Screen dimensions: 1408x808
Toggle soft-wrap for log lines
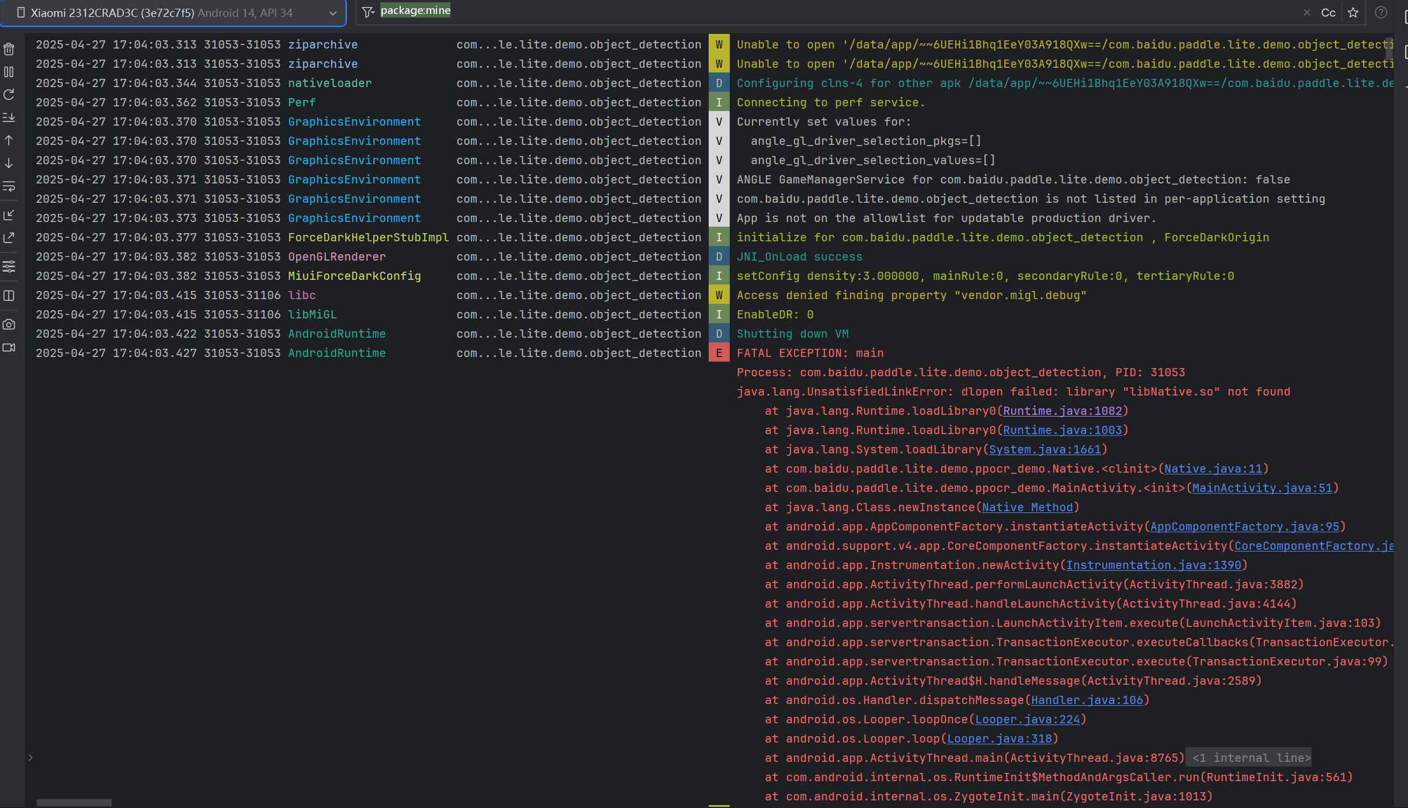(9, 186)
